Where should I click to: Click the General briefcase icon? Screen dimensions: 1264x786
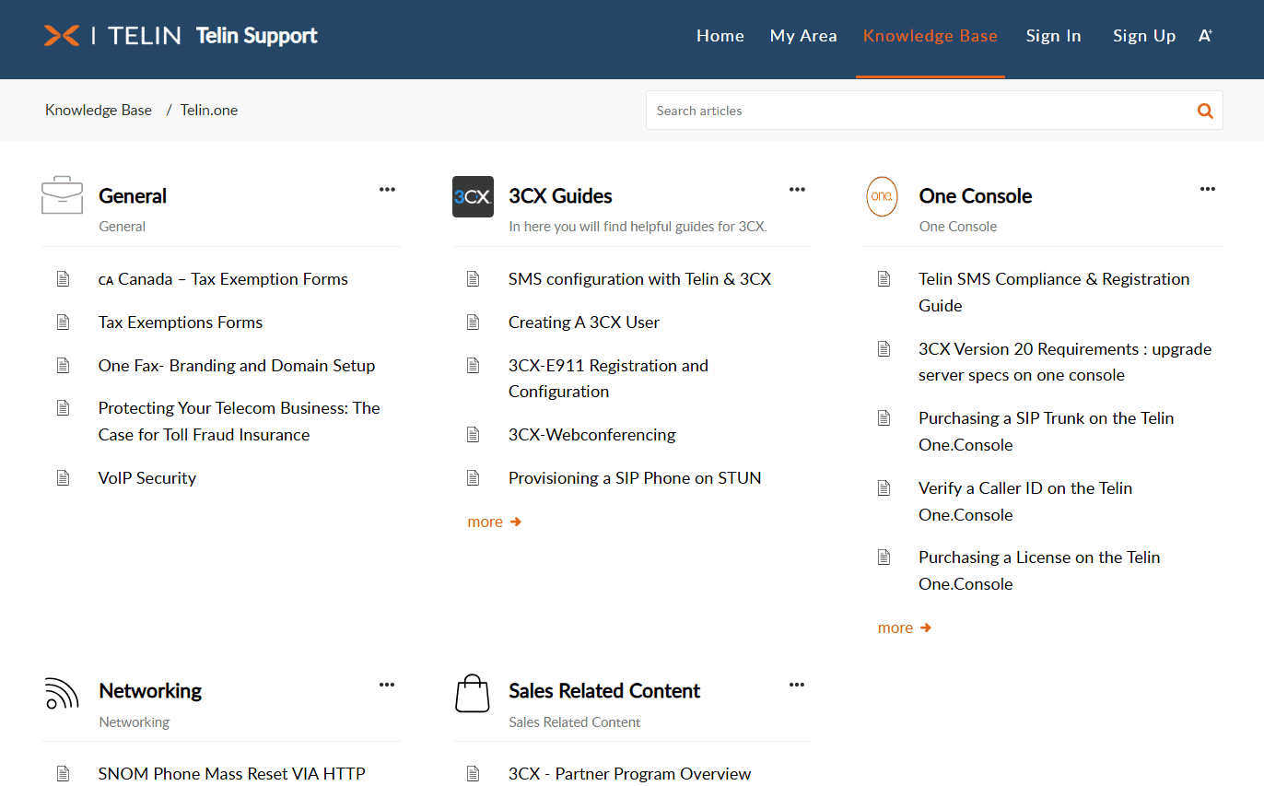(62, 195)
